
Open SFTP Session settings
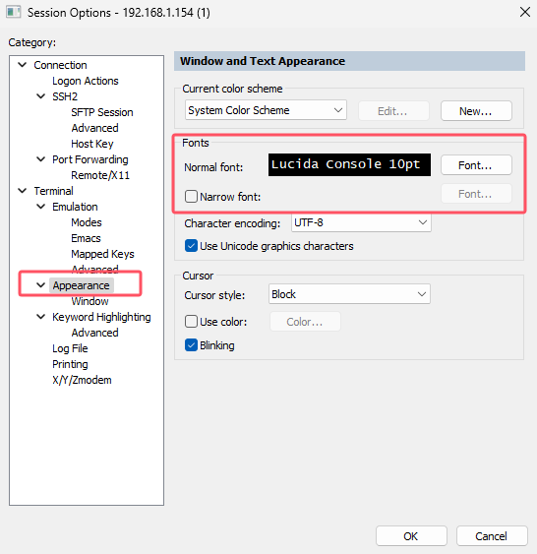(x=102, y=112)
